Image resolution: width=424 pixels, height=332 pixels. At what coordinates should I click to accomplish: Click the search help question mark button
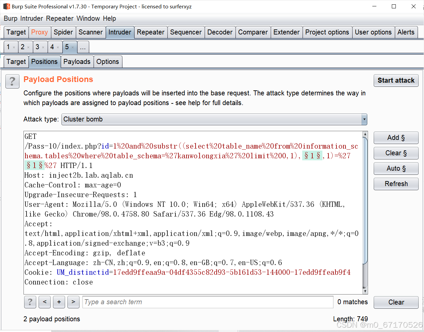pos(30,302)
